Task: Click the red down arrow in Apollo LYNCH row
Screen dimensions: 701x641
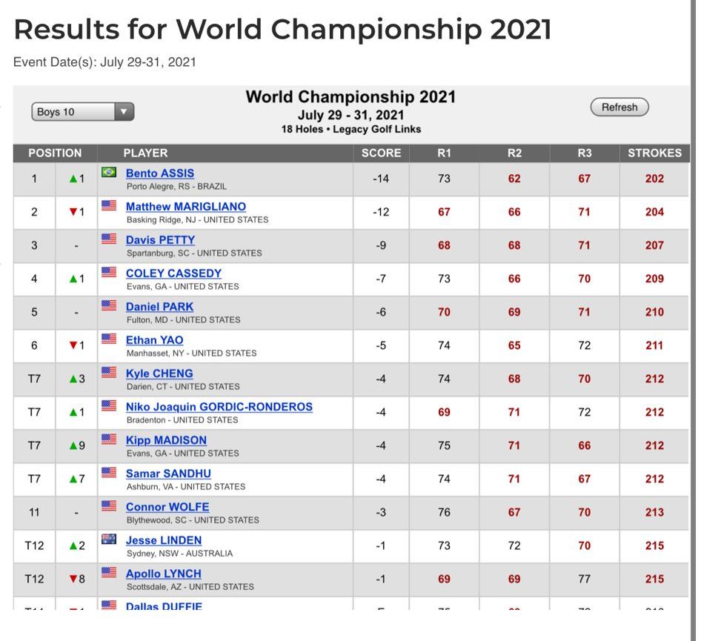Action: click(x=73, y=579)
